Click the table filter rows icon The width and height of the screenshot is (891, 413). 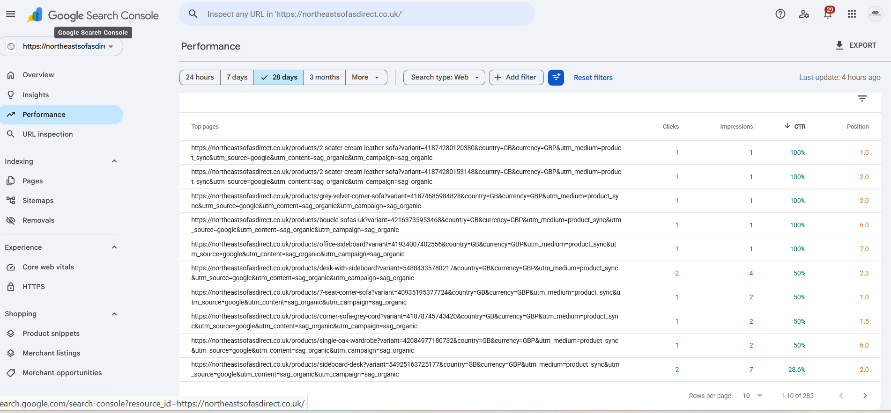(x=862, y=98)
